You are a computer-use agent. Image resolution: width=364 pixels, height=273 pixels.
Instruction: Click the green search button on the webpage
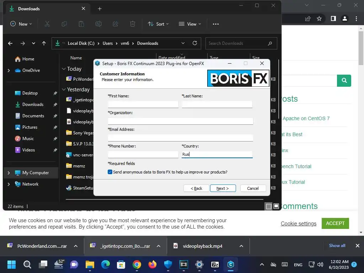tap(344, 81)
